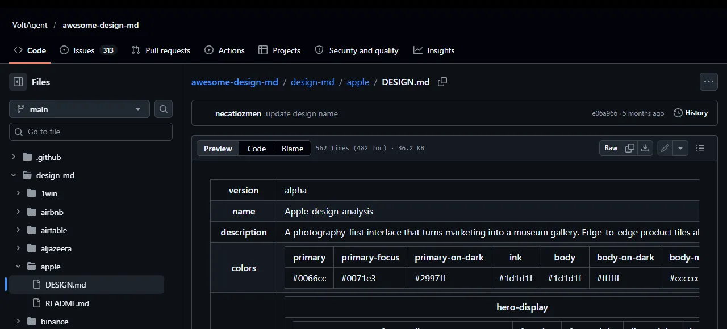Click the pencil edit file icon
This screenshot has width=727, height=329.
[665, 148]
